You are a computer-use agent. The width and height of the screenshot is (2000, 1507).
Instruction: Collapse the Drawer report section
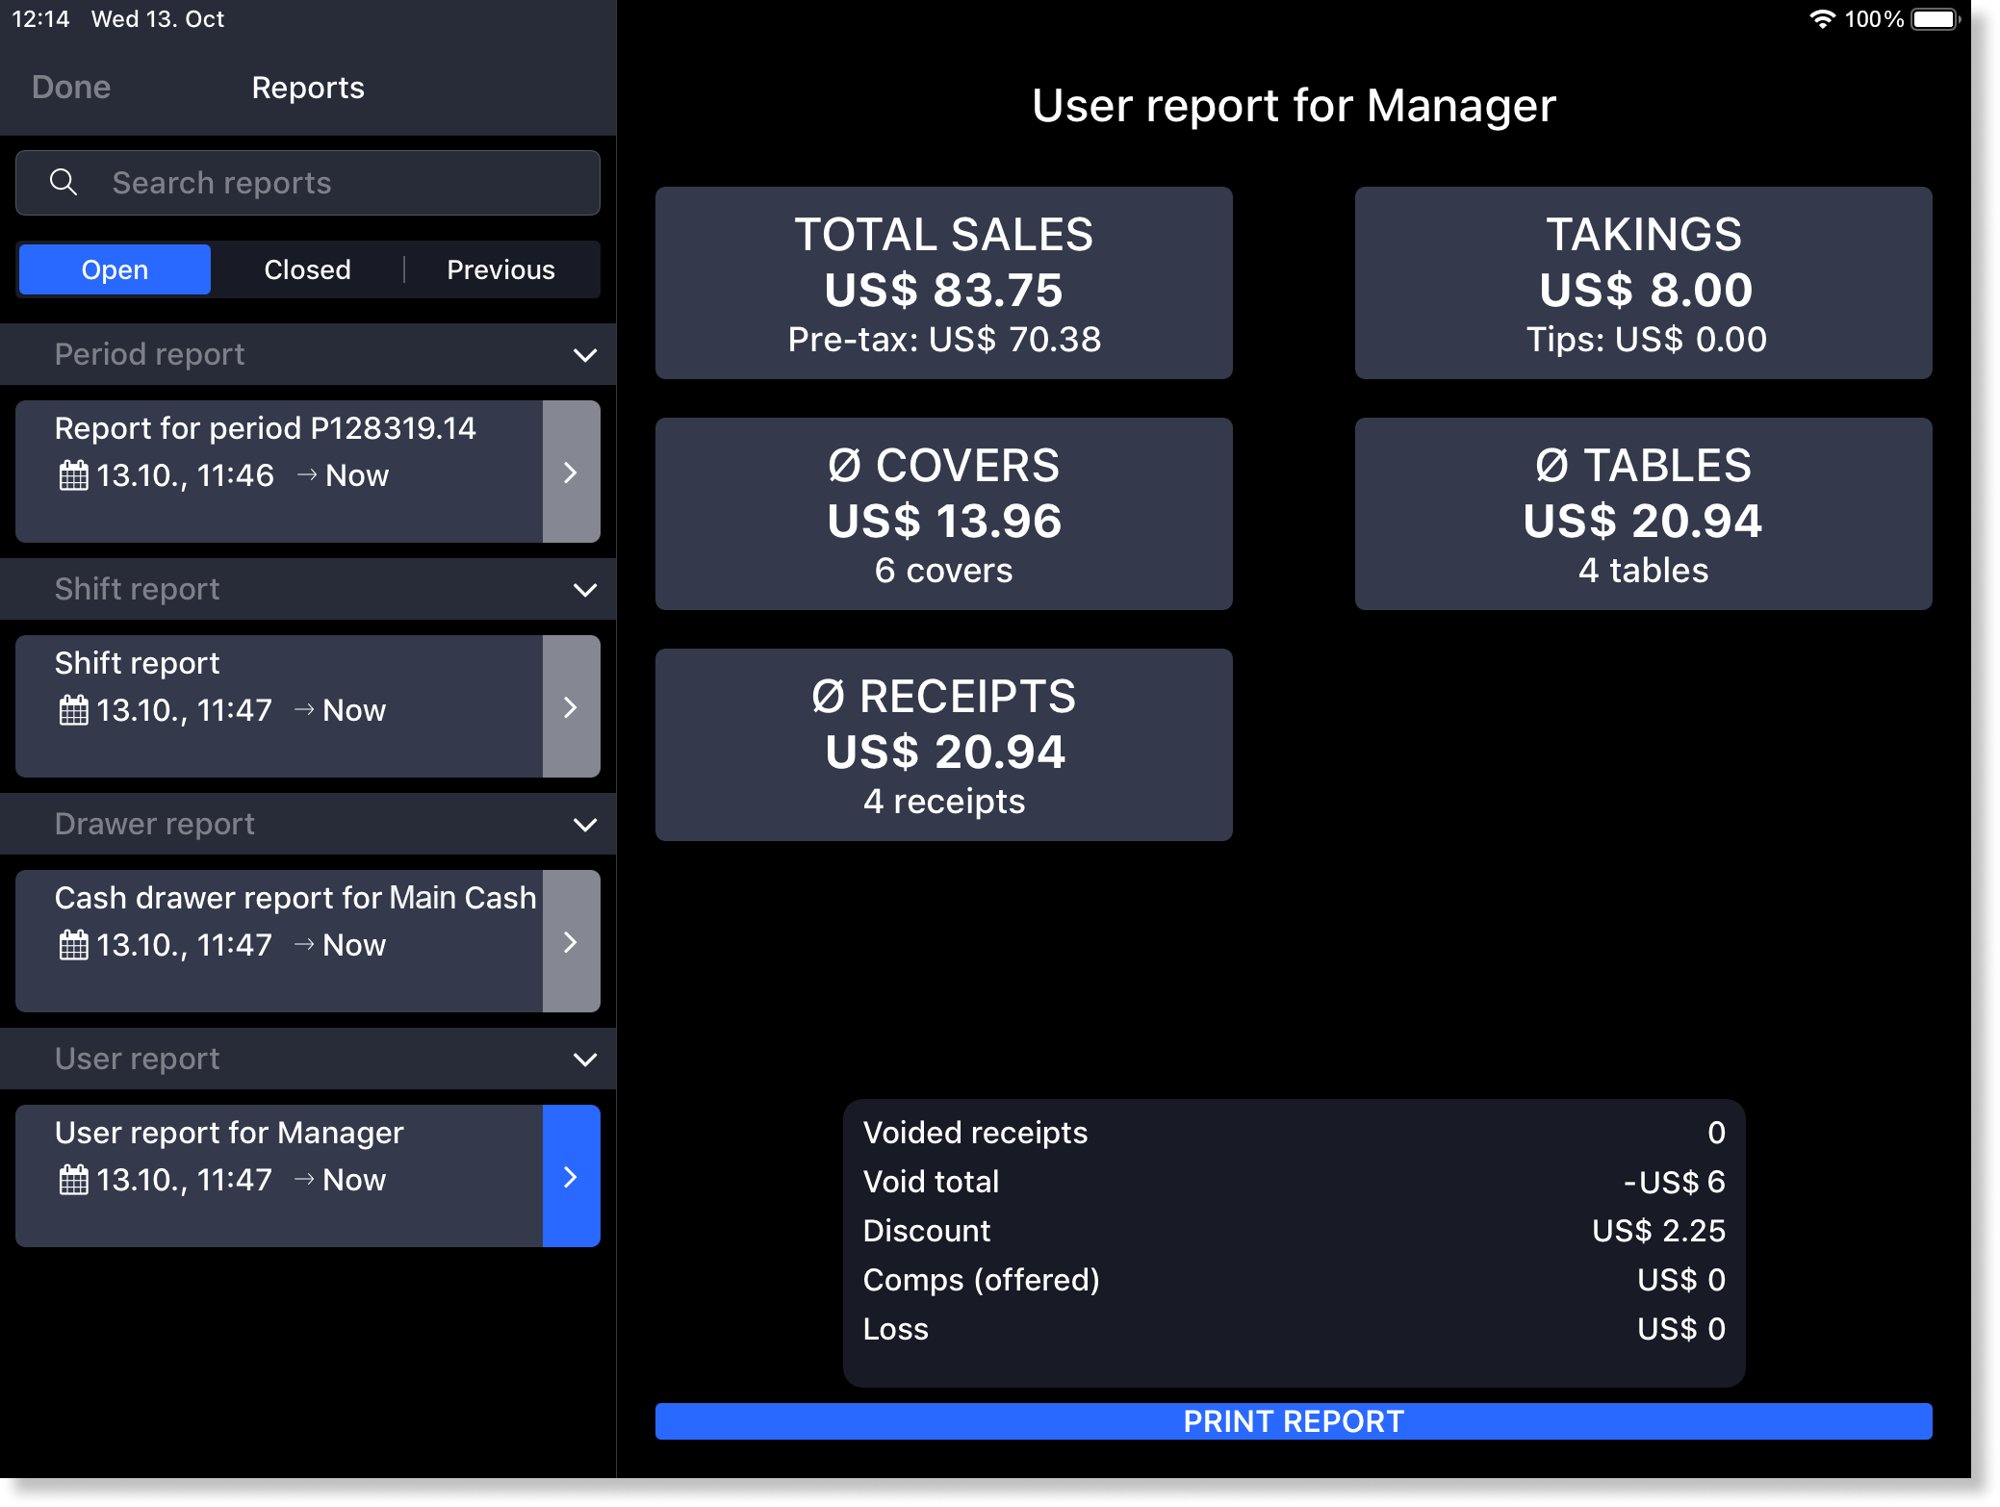pos(585,825)
